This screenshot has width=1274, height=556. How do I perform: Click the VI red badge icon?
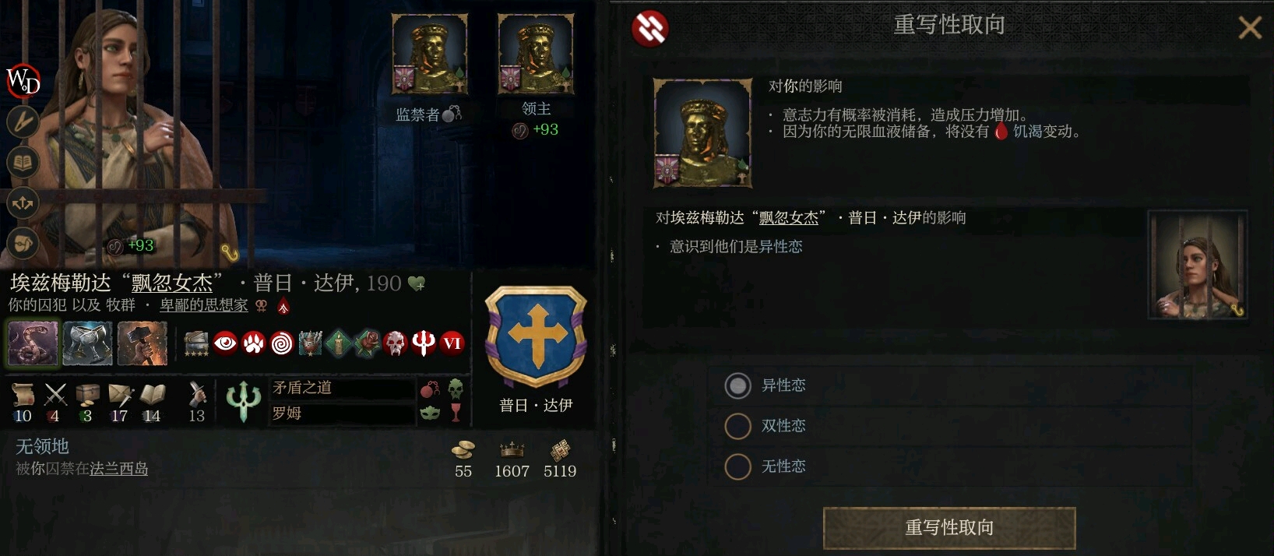tap(452, 343)
